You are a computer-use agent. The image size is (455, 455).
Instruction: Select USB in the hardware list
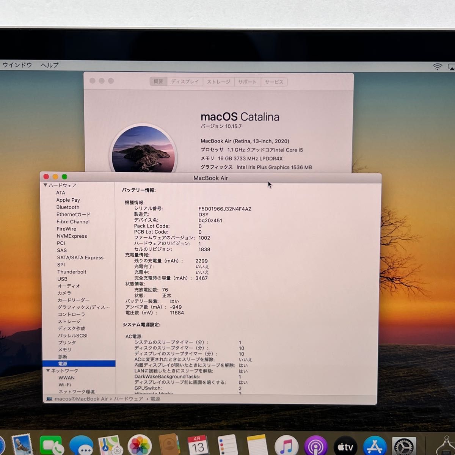[x=63, y=279]
